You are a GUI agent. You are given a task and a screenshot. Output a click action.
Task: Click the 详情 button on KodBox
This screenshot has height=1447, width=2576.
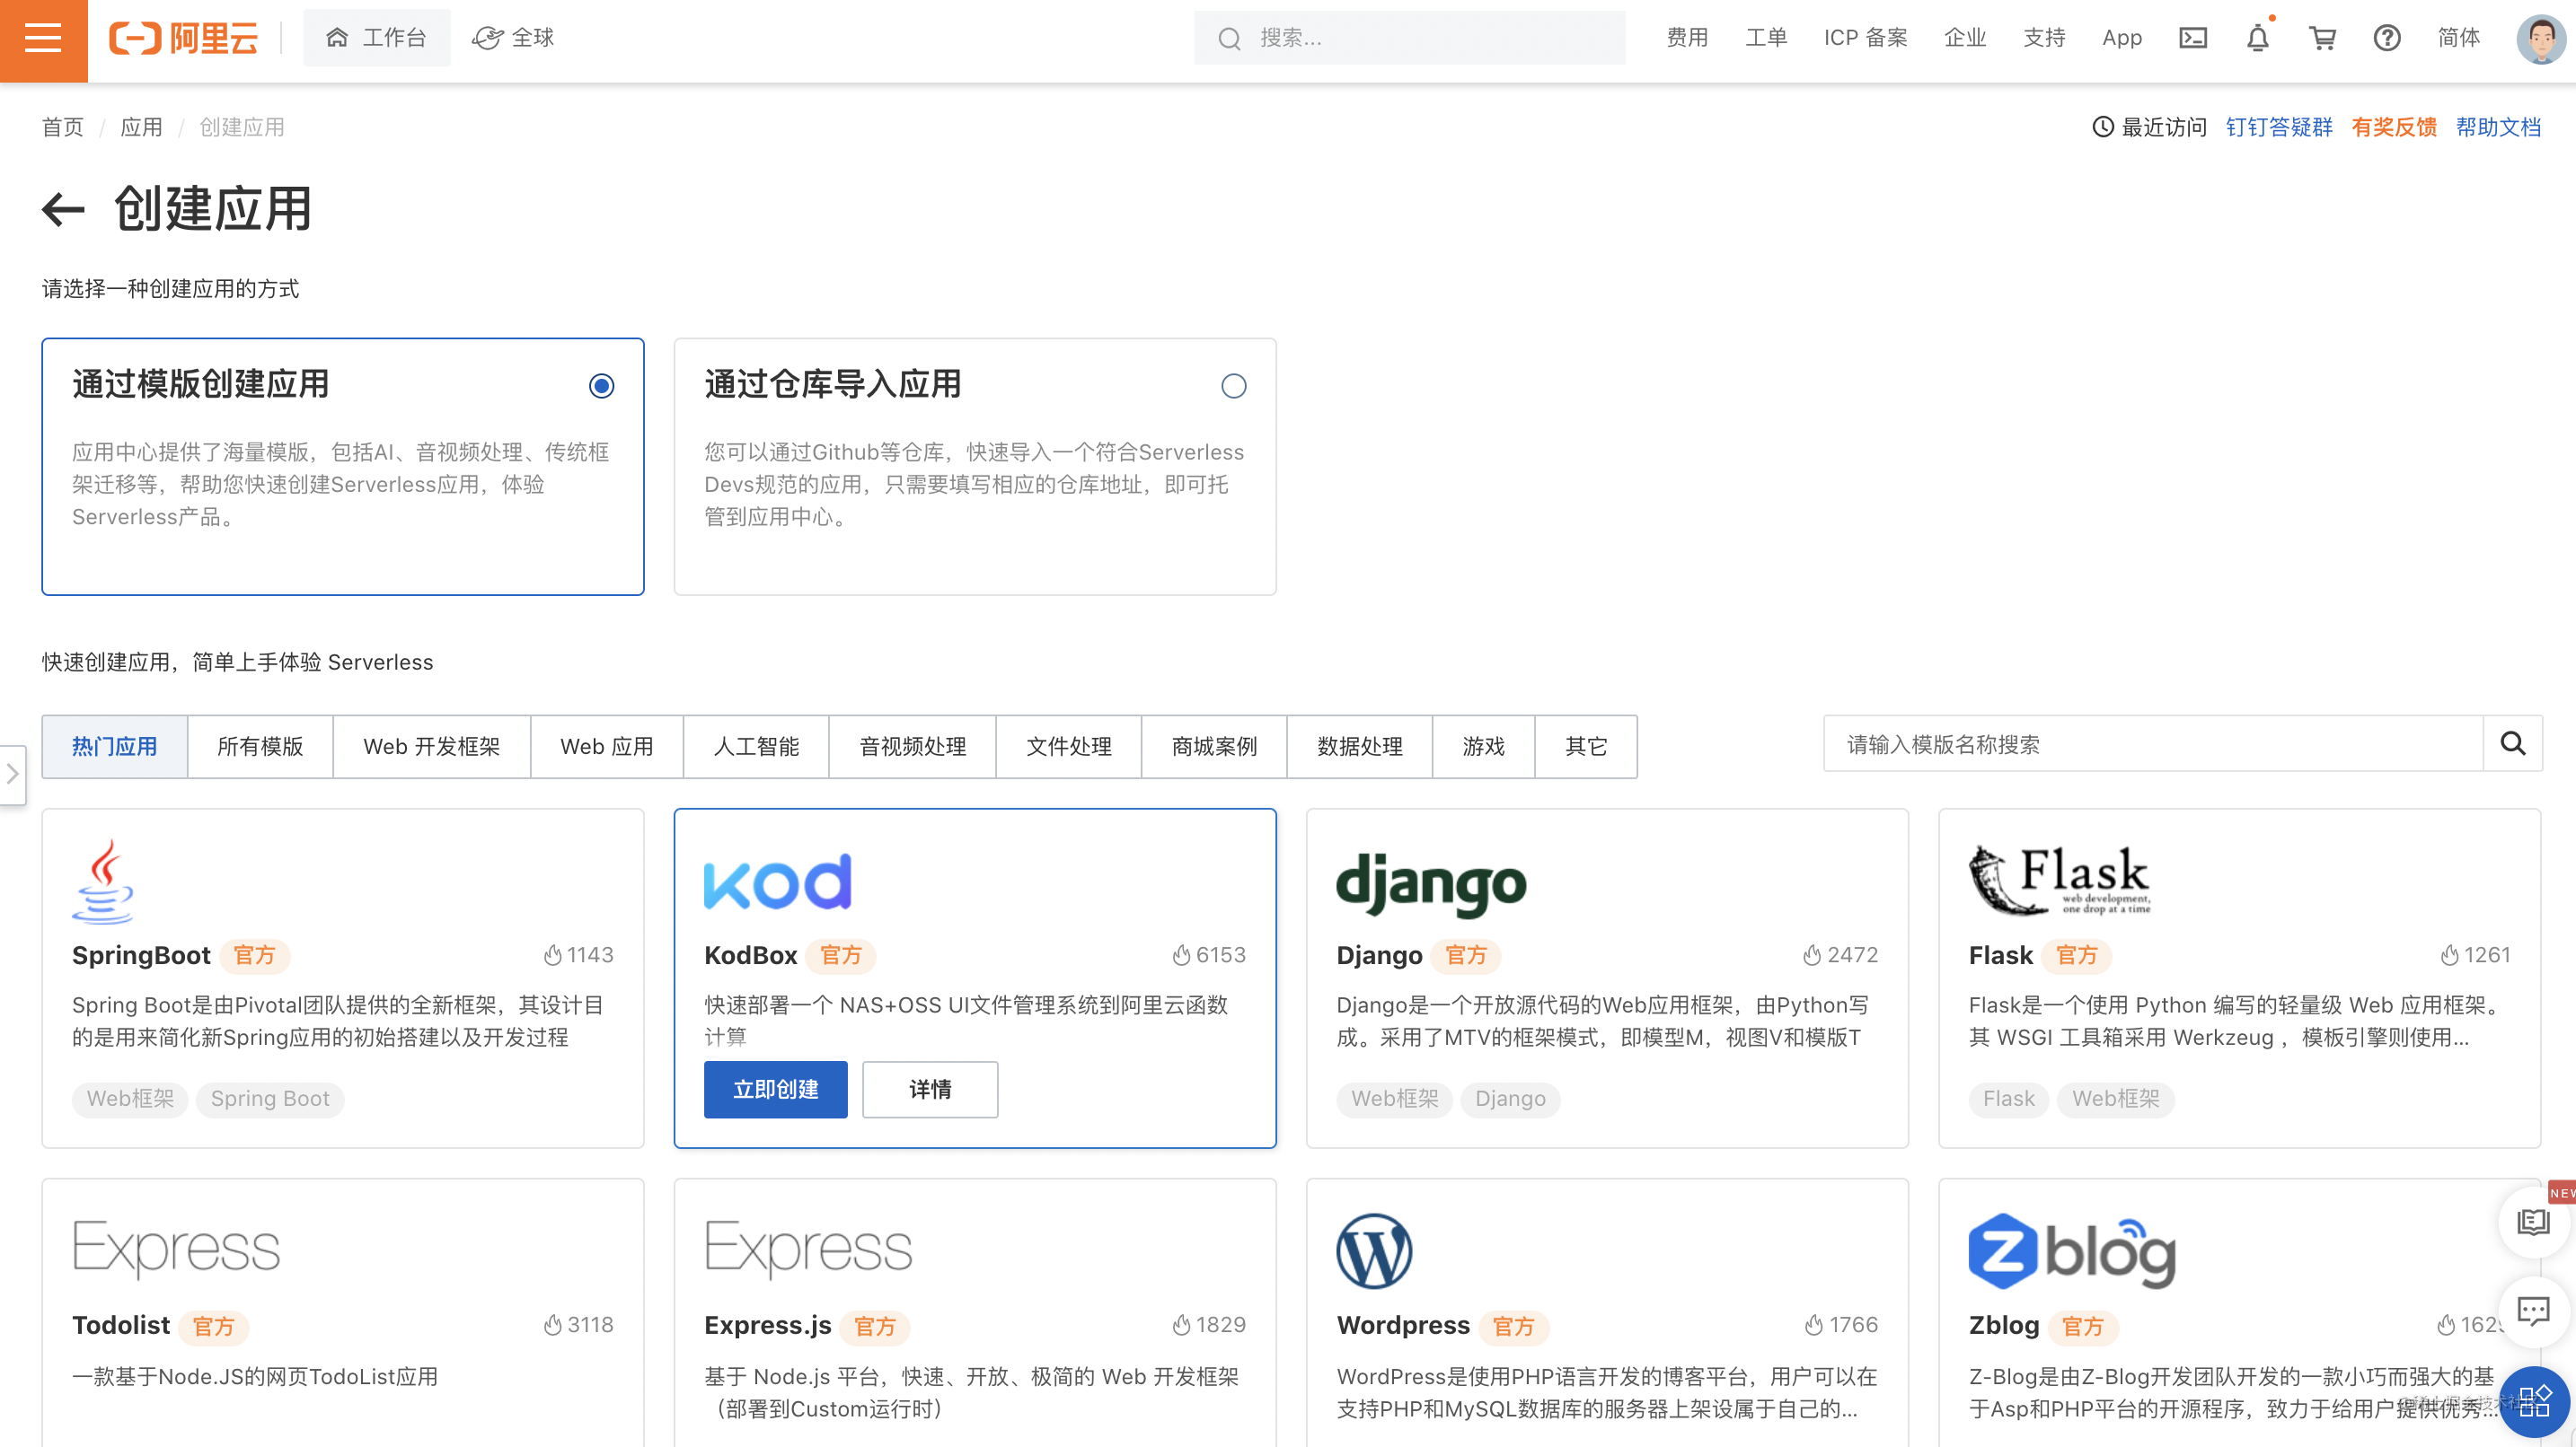point(930,1089)
